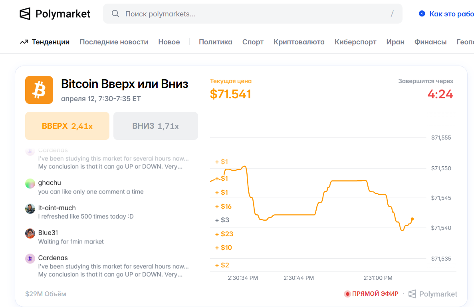Open the Политика category tab
474x307 pixels.
216,42
